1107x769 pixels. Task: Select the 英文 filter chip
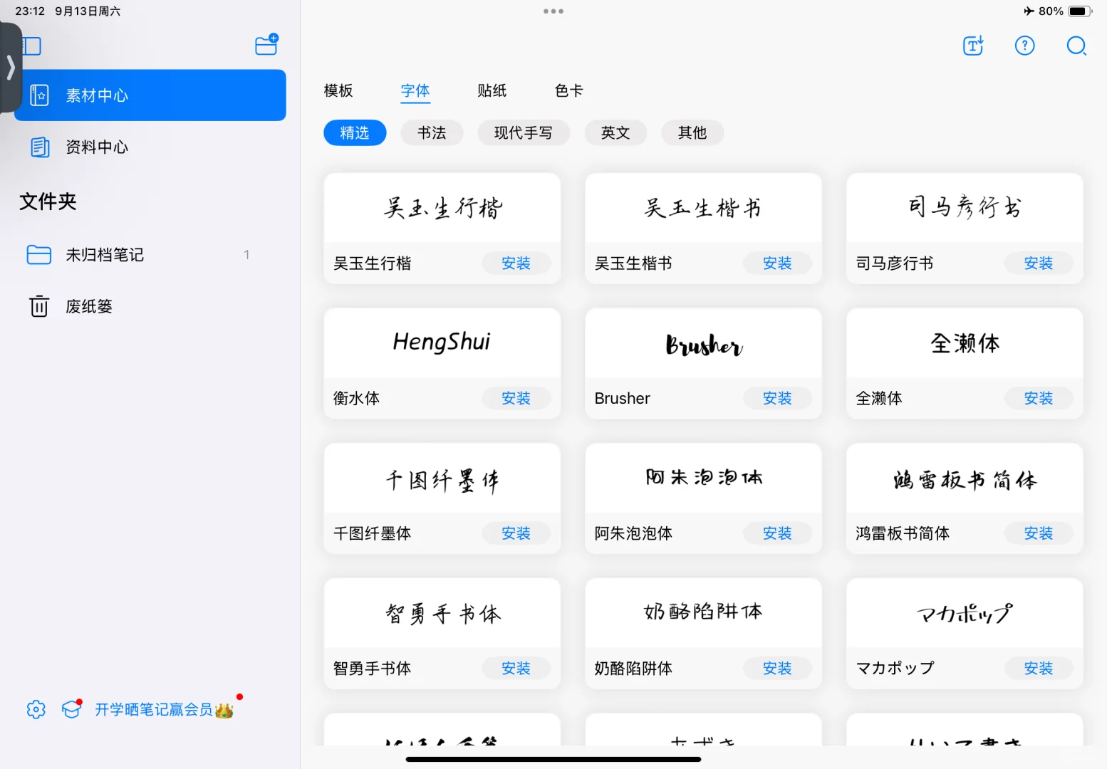615,133
